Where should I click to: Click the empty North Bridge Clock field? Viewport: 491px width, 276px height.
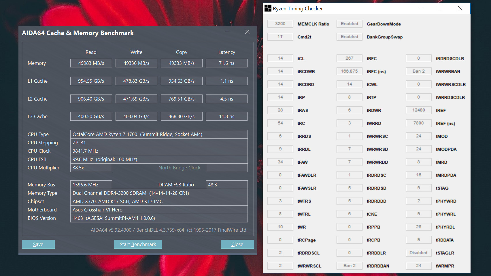pos(227,168)
